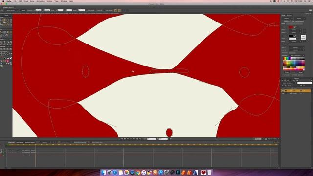Open the App Store from the Dock
Image resolution: width=313 pixels, height=176 pixels.
[x=161, y=172]
